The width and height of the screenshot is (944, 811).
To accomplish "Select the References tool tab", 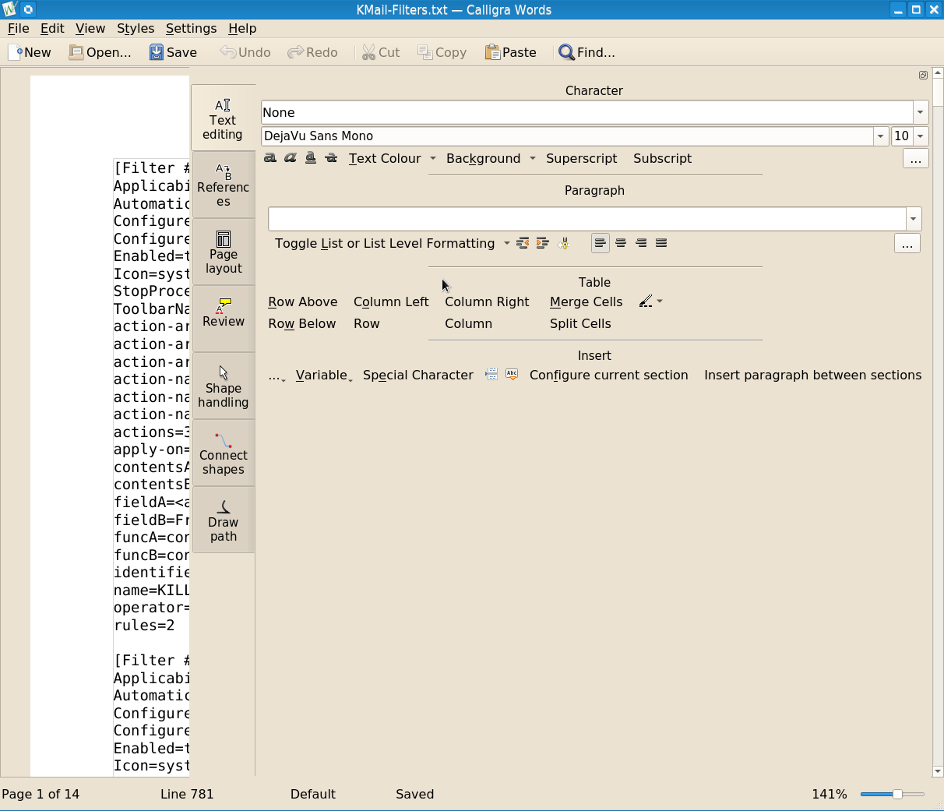I will coord(224,185).
